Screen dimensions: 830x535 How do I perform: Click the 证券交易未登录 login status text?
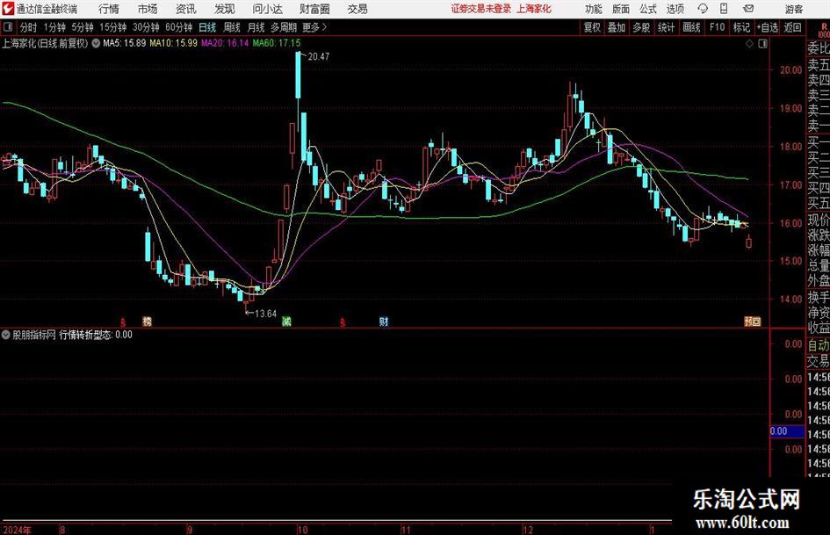(x=481, y=9)
